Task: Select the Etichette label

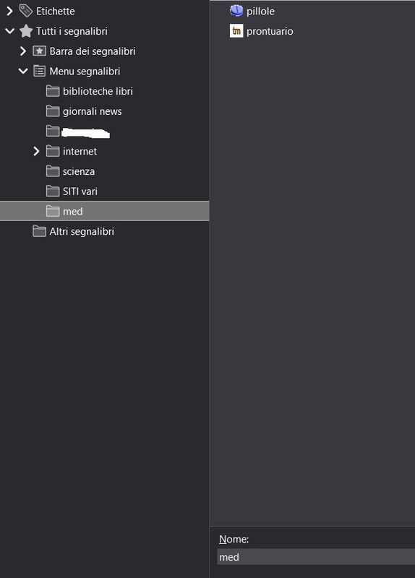Action: 56,12
